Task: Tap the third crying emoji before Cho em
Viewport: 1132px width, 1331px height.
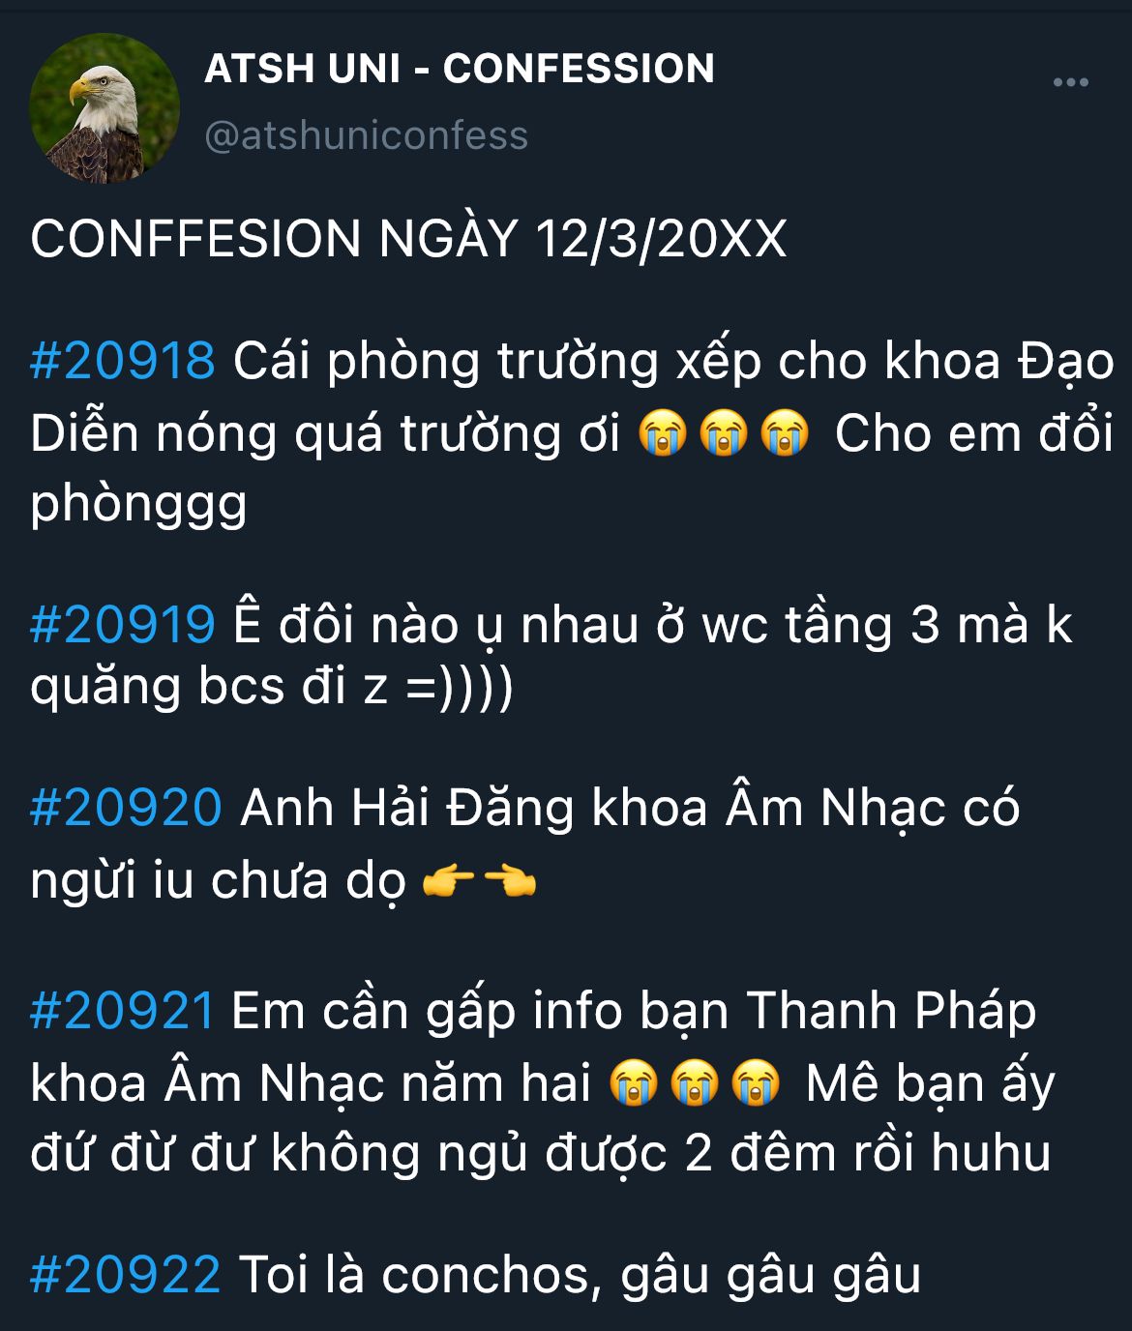Action: pos(785,433)
